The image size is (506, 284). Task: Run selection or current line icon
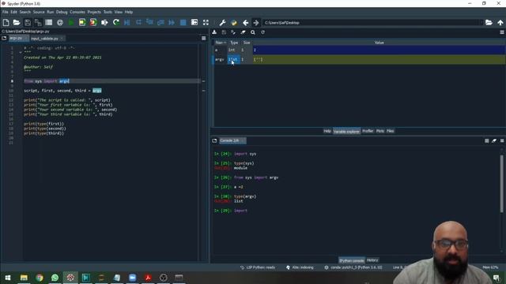pyautogui.click(x=104, y=23)
